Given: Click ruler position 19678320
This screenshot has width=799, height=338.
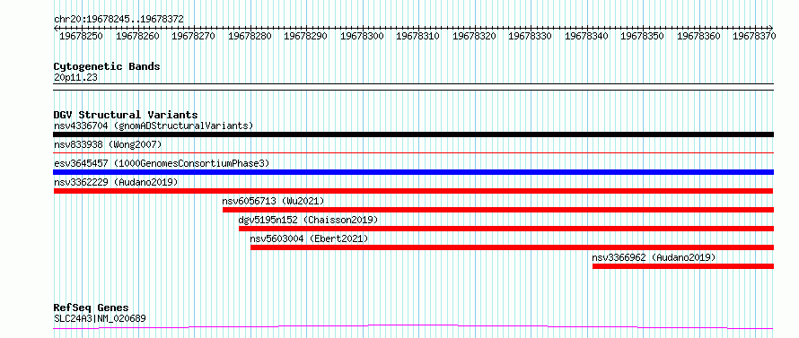Looking at the screenshot, I should [x=474, y=36].
